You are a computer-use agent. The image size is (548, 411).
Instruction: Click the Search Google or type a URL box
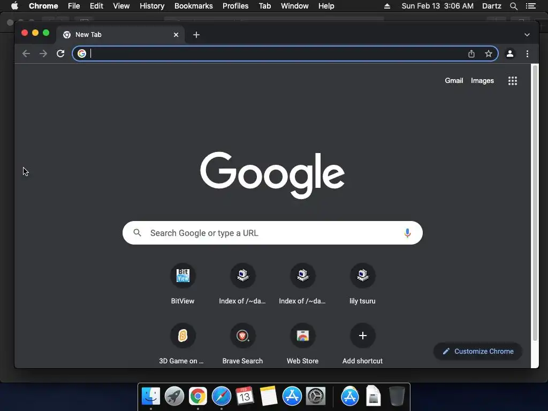point(272,233)
